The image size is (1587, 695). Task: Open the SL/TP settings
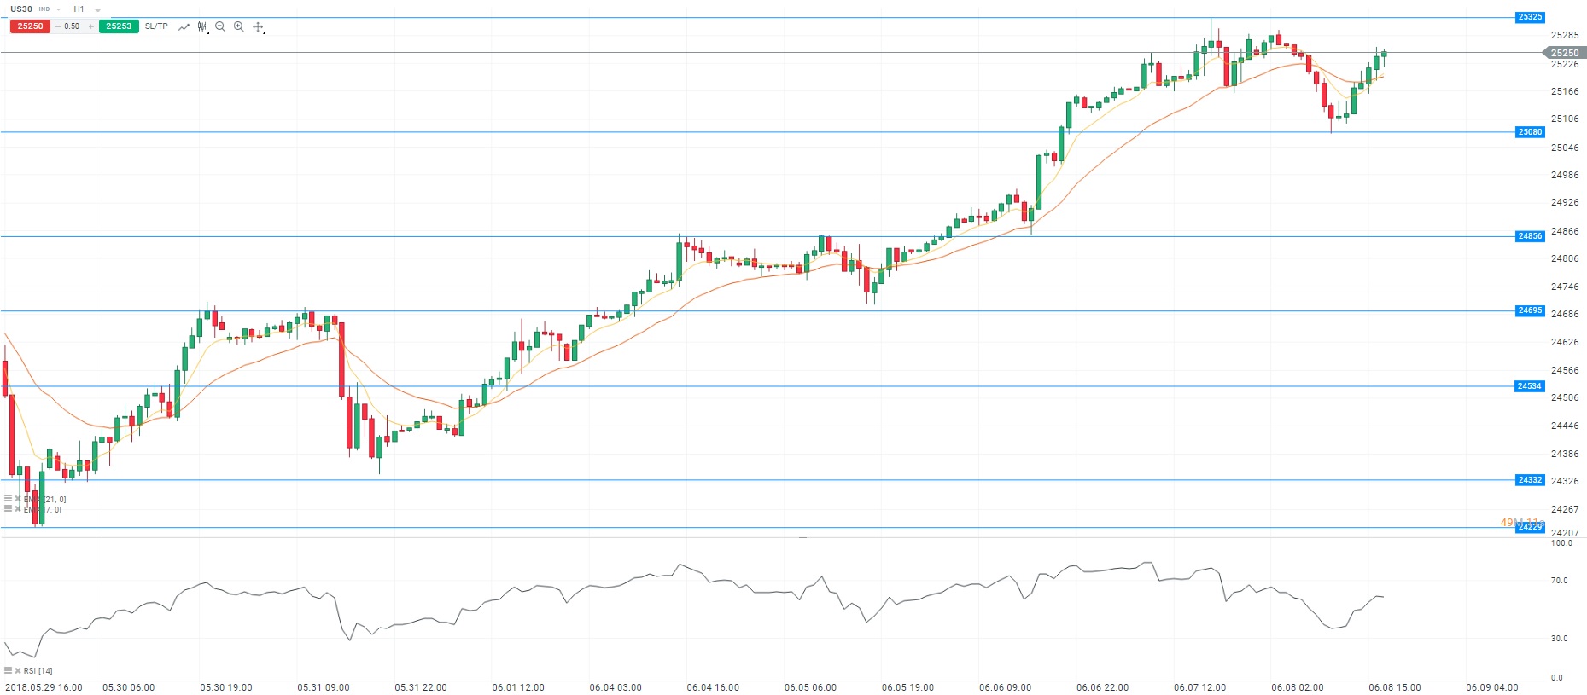(x=156, y=26)
